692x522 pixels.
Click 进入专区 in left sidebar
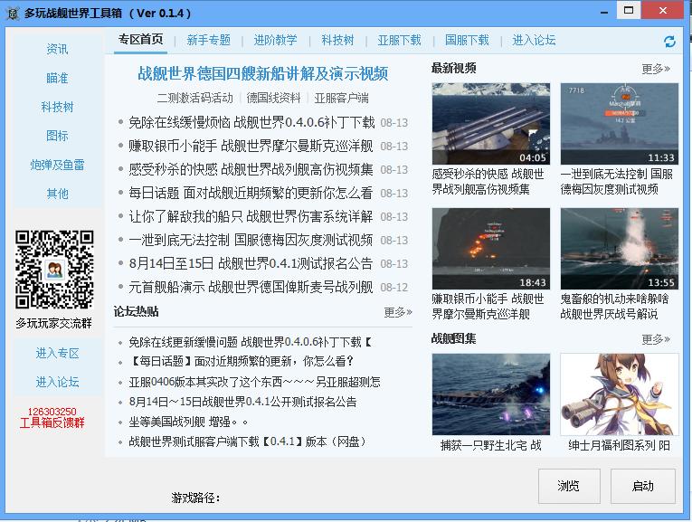(57, 353)
